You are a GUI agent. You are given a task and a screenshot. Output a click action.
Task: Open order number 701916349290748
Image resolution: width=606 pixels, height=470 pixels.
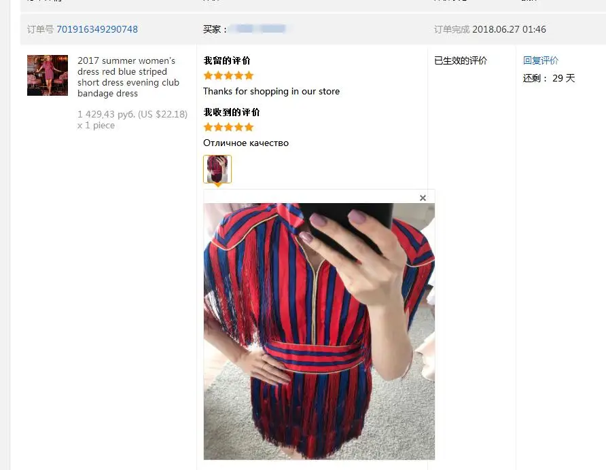click(x=97, y=29)
